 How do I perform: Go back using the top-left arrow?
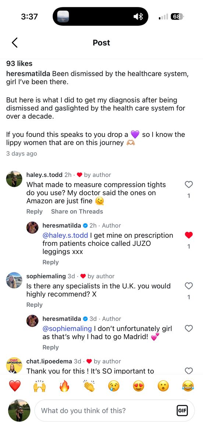click(x=15, y=43)
